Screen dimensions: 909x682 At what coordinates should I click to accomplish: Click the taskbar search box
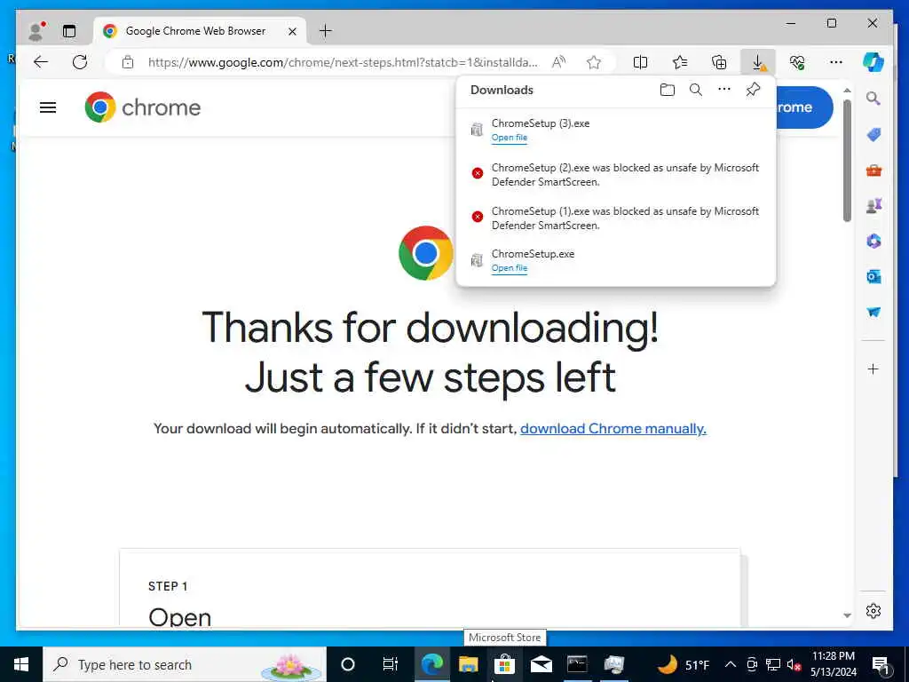(x=185, y=664)
